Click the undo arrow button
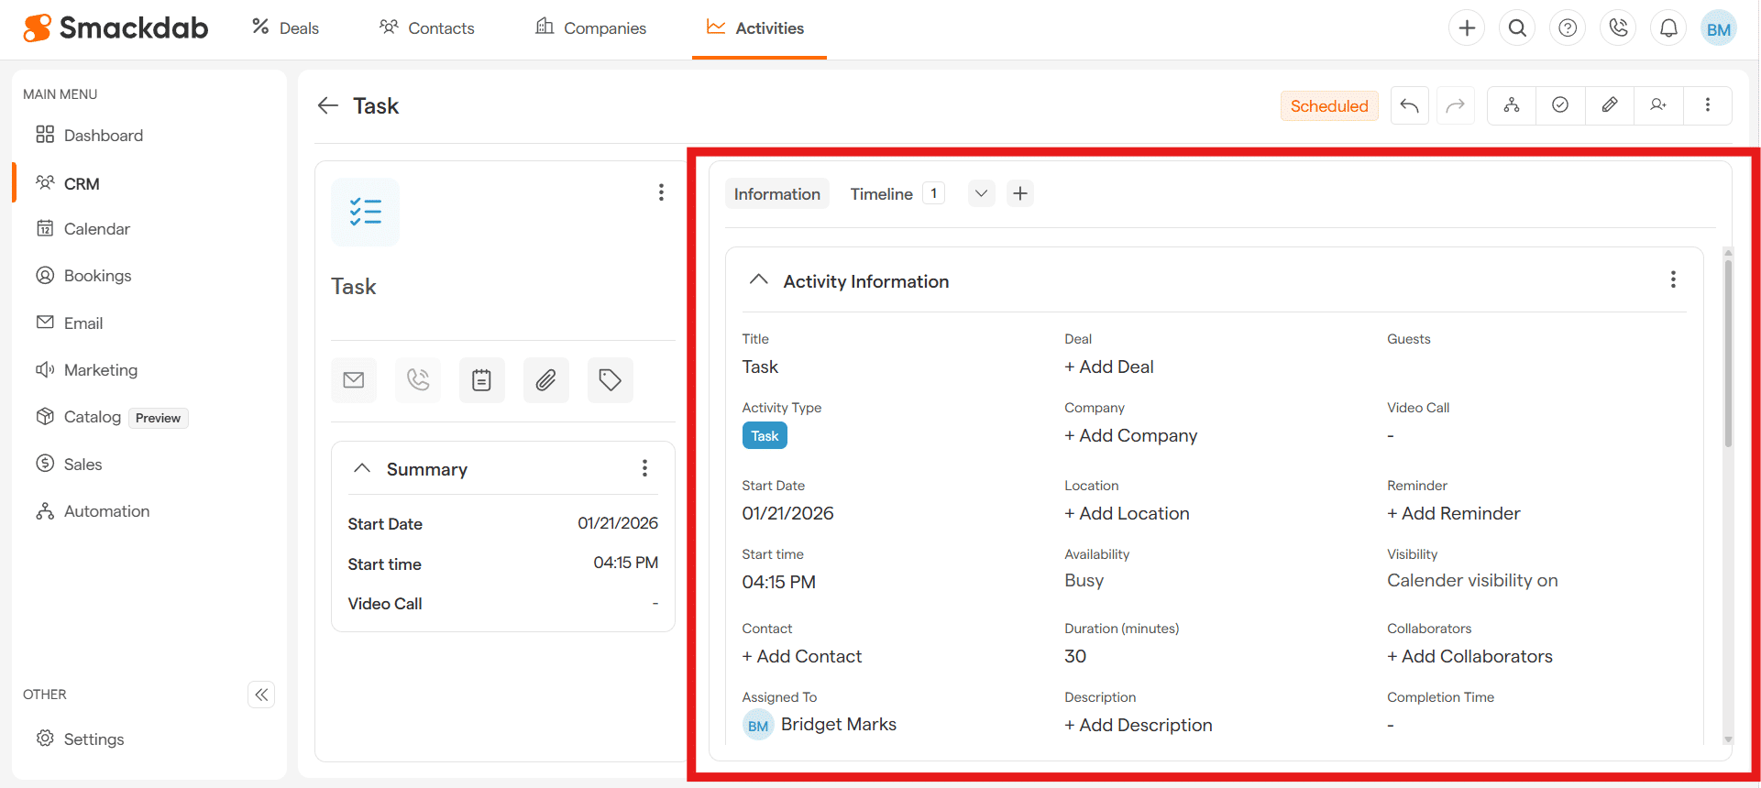 (x=1410, y=106)
